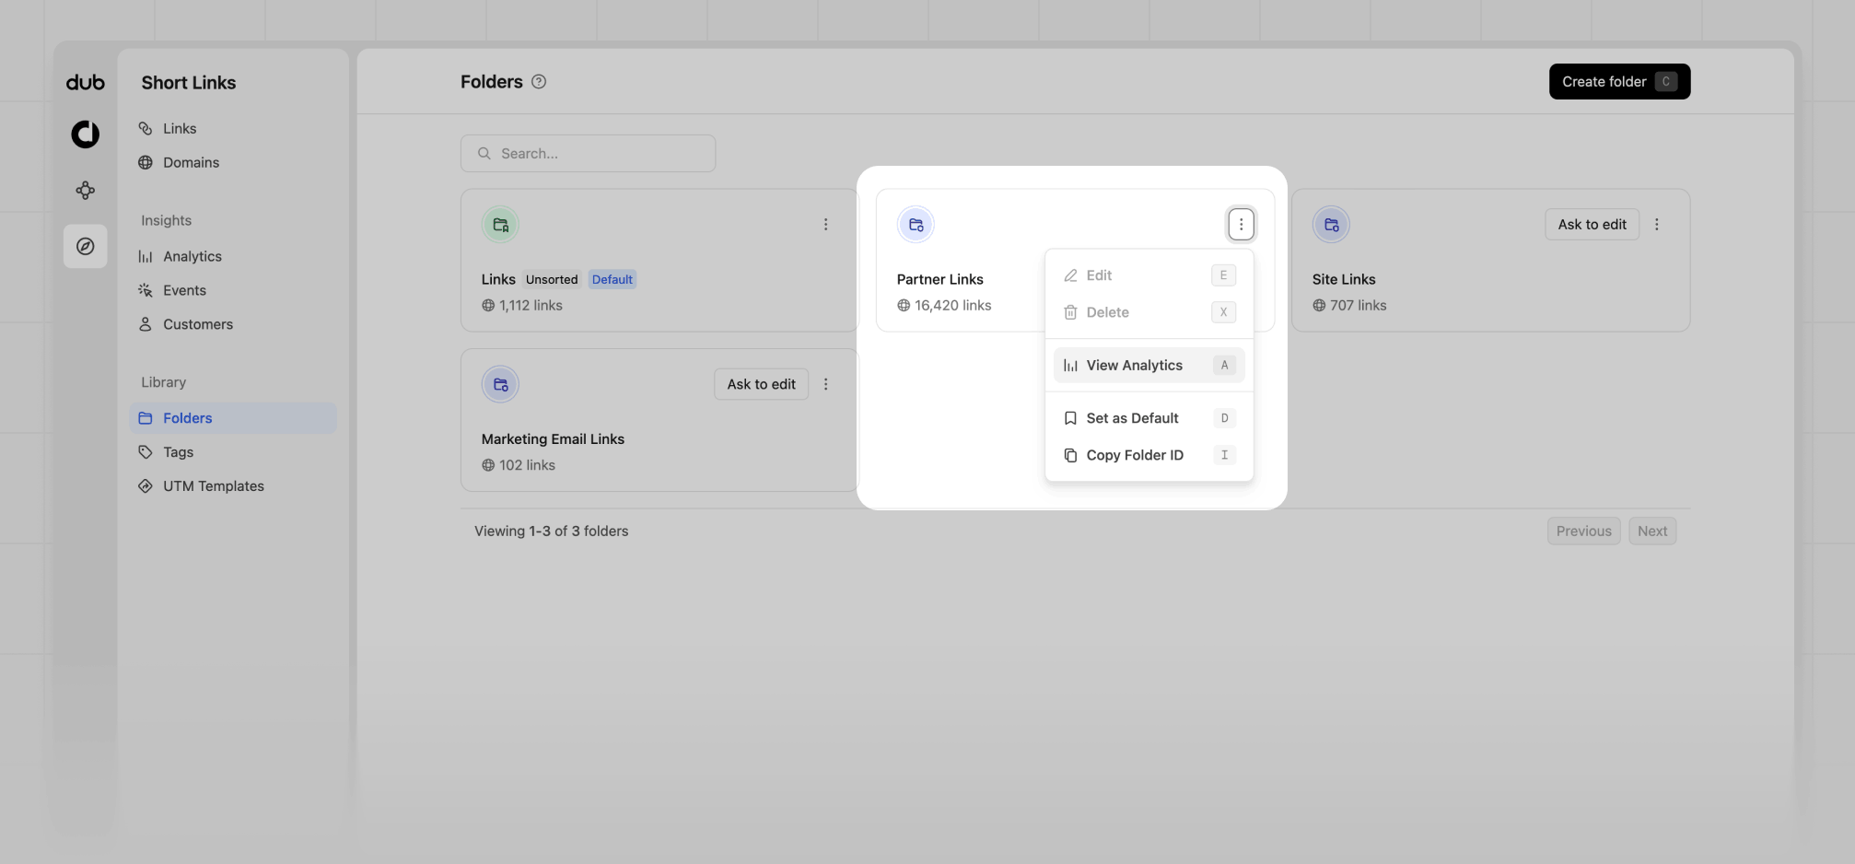Click the Partner Links folder title

pos(939,280)
